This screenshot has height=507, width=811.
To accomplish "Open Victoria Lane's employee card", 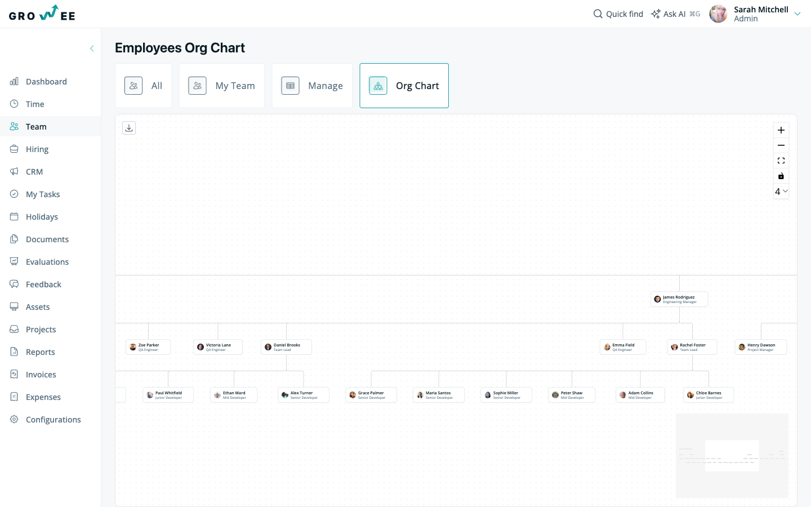I will click(218, 347).
